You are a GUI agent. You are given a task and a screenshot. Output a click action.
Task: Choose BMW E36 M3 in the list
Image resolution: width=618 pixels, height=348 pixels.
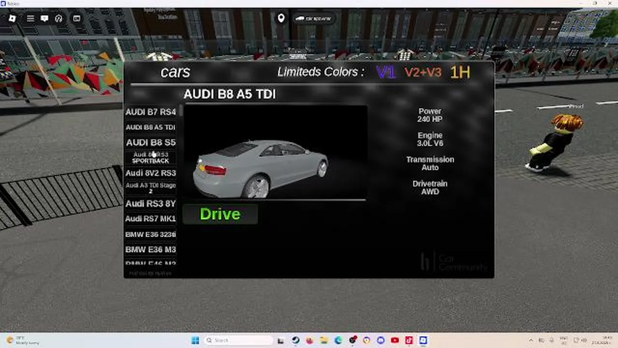[x=151, y=249]
